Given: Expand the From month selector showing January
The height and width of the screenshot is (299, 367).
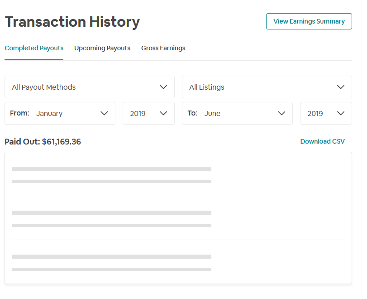Looking at the screenshot, I should pos(60,113).
